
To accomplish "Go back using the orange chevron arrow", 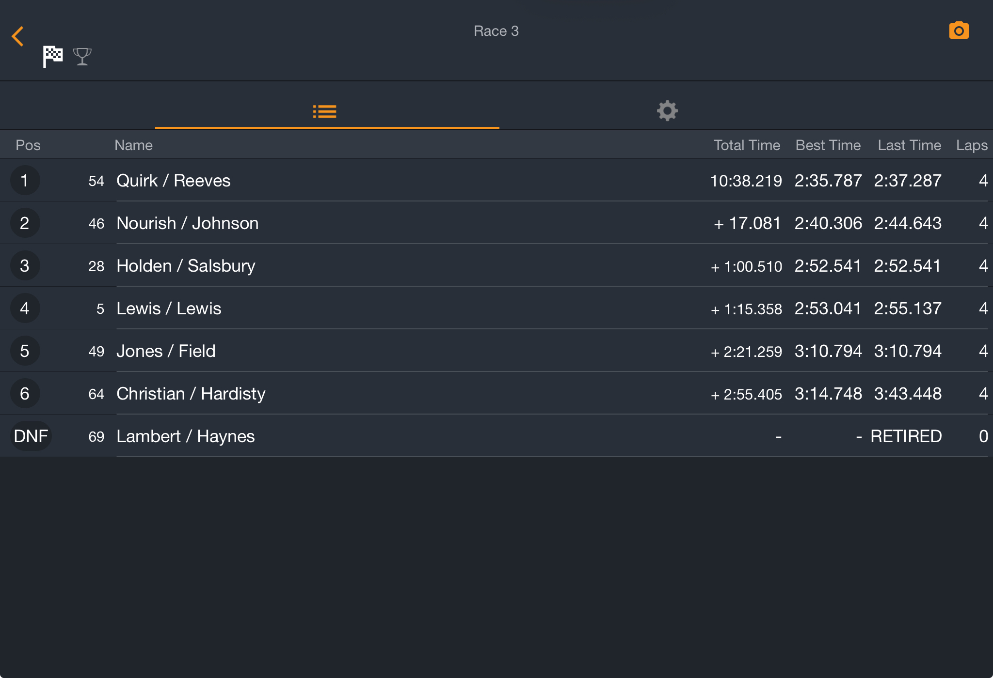I will coord(17,36).
